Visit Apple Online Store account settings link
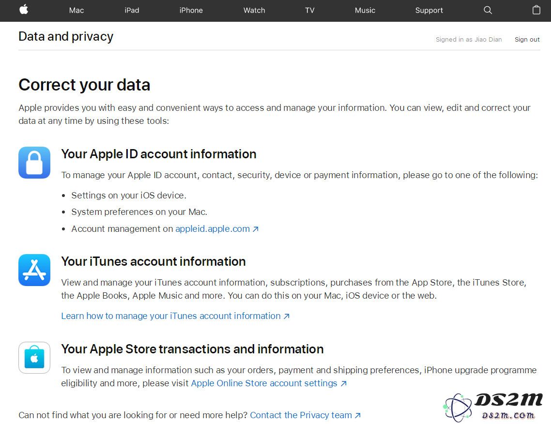 point(269,383)
